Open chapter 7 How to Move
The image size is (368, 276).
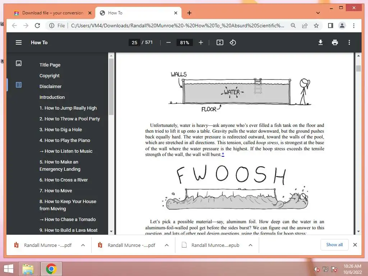pyautogui.click(x=56, y=190)
